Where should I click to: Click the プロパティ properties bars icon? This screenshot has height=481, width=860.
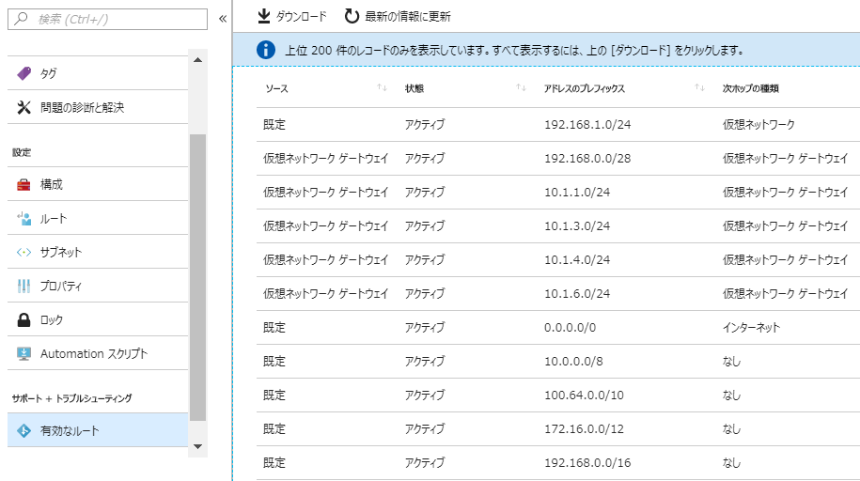pos(24,287)
